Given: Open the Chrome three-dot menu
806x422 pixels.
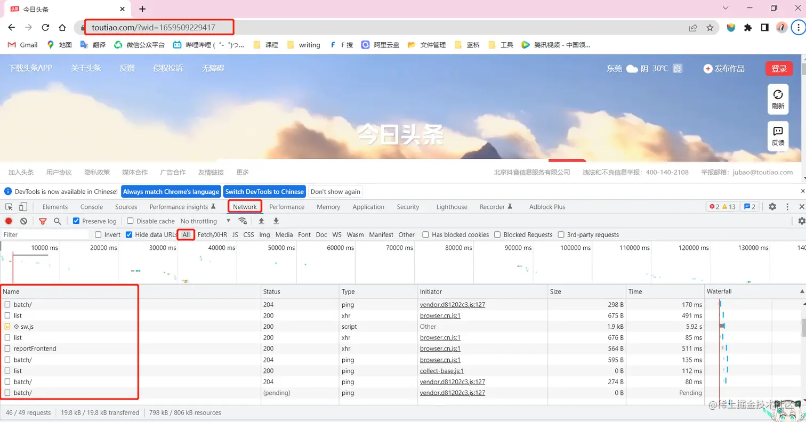Looking at the screenshot, I should pyautogui.click(x=798, y=28).
